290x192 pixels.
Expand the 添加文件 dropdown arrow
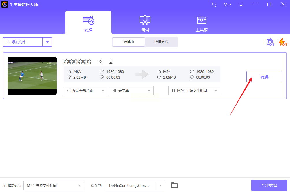coord(47,42)
